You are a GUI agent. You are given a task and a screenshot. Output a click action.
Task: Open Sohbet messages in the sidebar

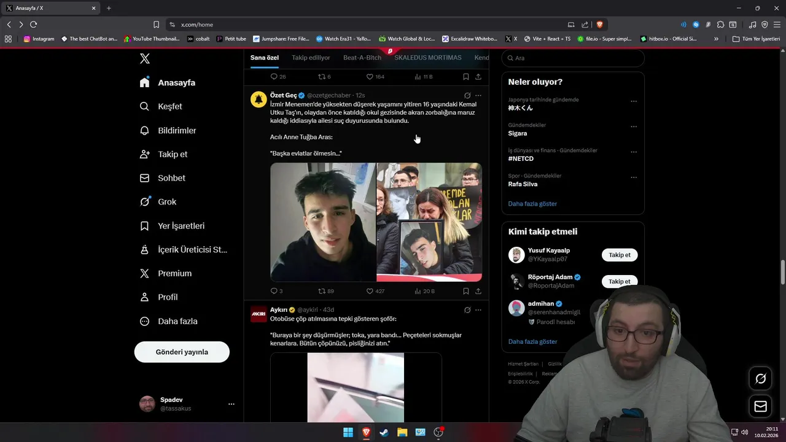tap(163, 178)
